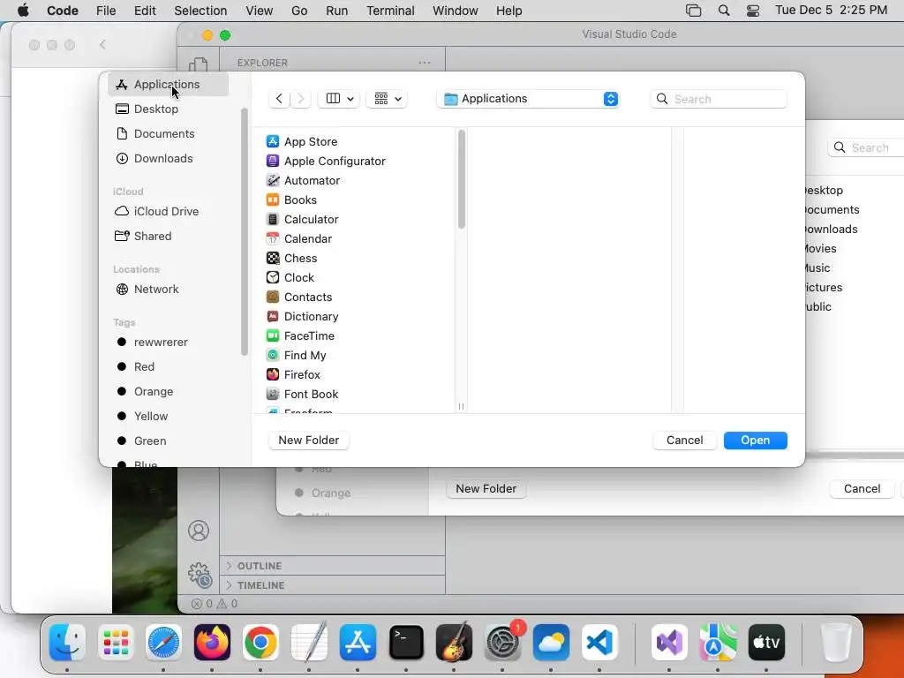
Task: Click Open button in front dialog
Action: pyautogui.click(x=756, y=440)
